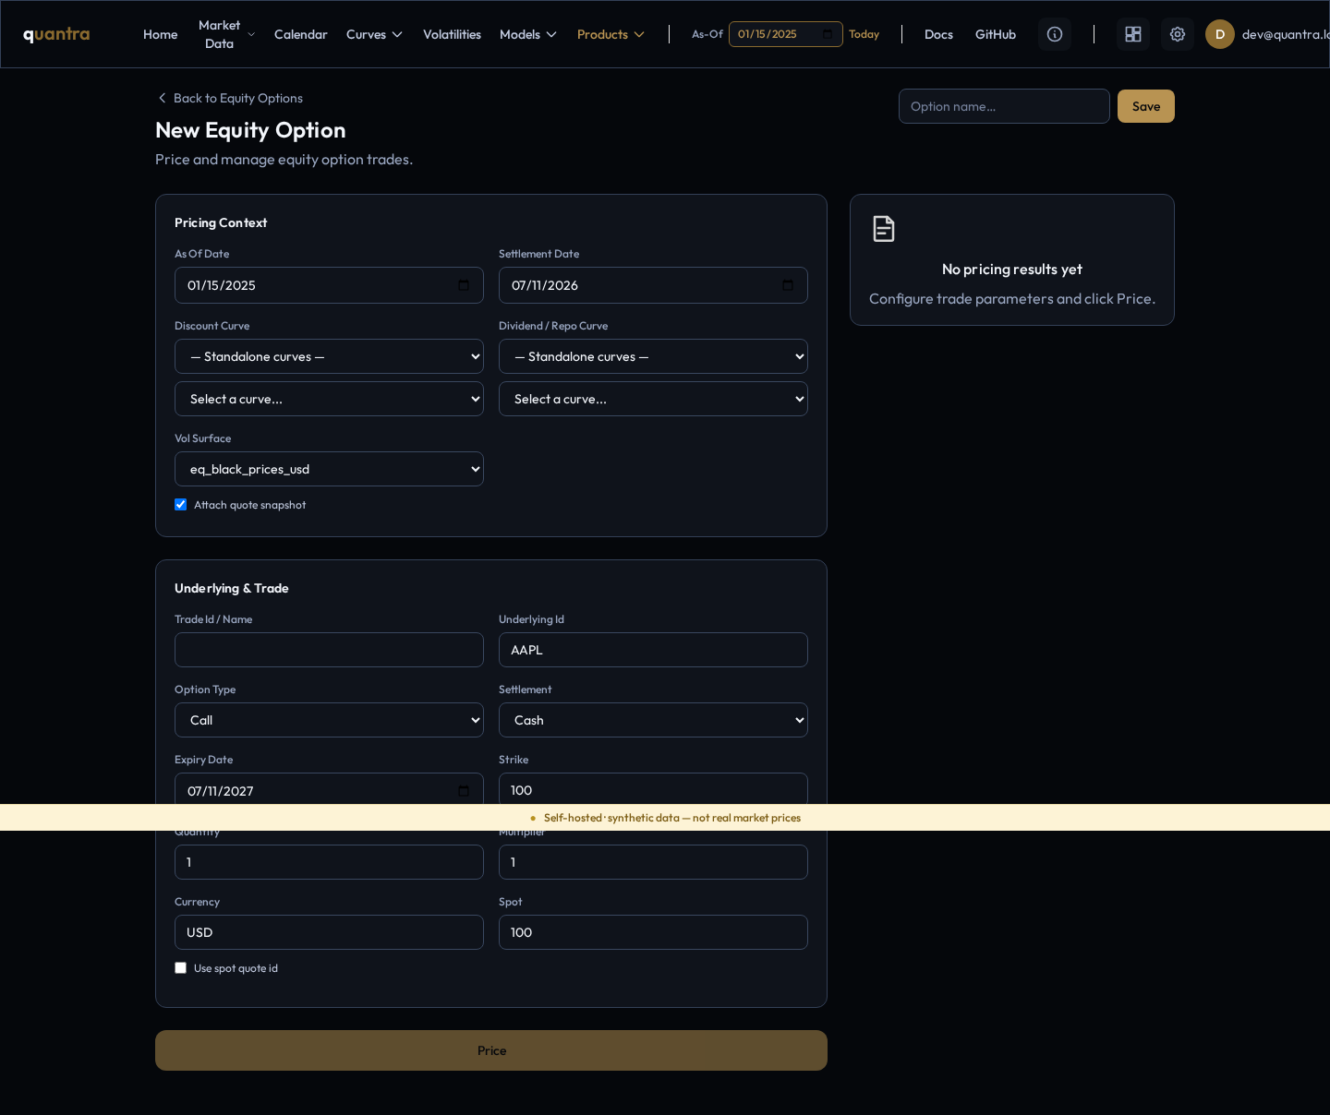Click the 'New Equity Option' heading

click(250, 130)
